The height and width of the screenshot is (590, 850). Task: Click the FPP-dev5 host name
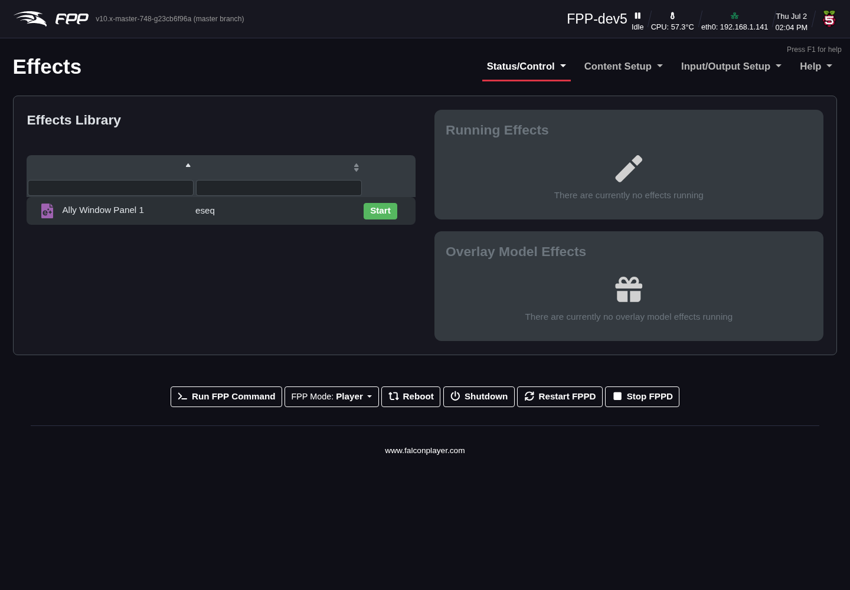click(597, 19)
